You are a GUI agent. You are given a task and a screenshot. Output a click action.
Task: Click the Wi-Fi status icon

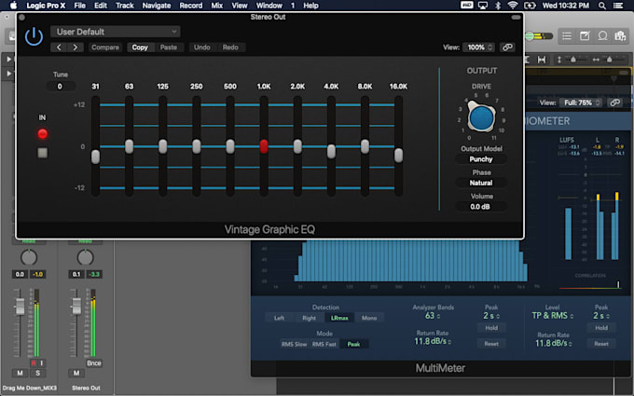point(513,6)
